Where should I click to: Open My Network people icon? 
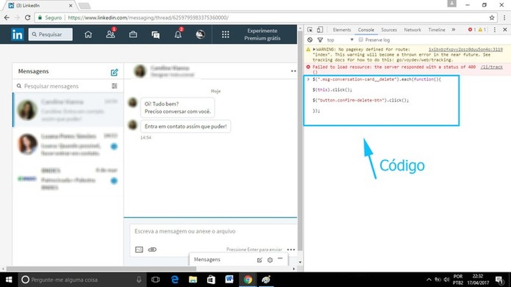click(x=111, y=34)
